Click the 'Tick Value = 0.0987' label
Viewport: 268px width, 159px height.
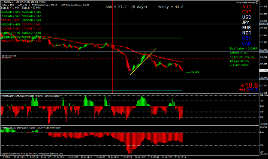[243, 49]
